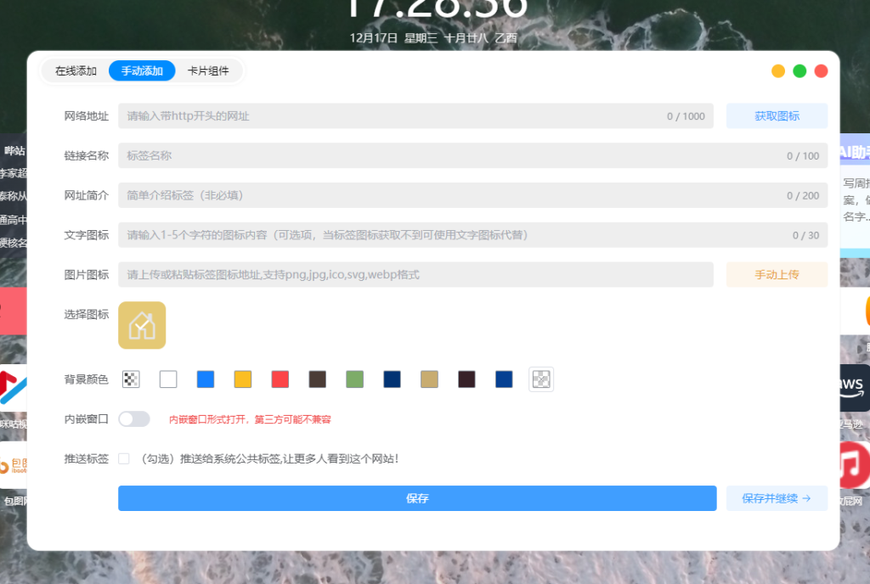Open the 卡片组件 tab
This screenshot has height=584, width=870.
pos(208,71)
